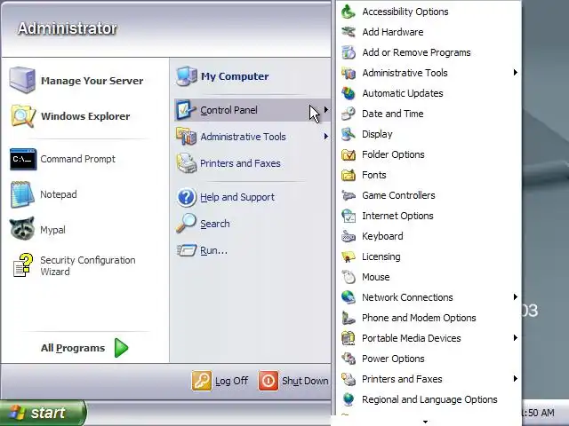The width and height of the screenshot is (569, 426).
Task: Open Security Configuration Wizard icon
Action: 23,265
